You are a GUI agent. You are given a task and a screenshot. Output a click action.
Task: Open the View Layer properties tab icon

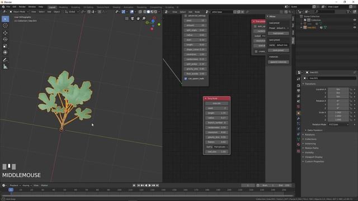click(x=298, y=96)
